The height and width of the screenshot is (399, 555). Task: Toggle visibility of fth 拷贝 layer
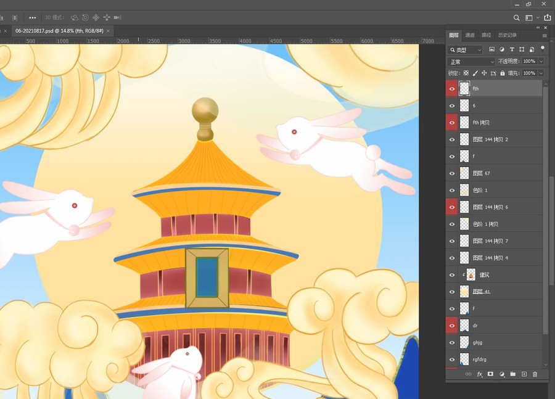[x=452, y=123]
